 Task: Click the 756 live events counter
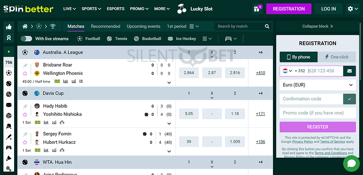[x=9, y=62]
